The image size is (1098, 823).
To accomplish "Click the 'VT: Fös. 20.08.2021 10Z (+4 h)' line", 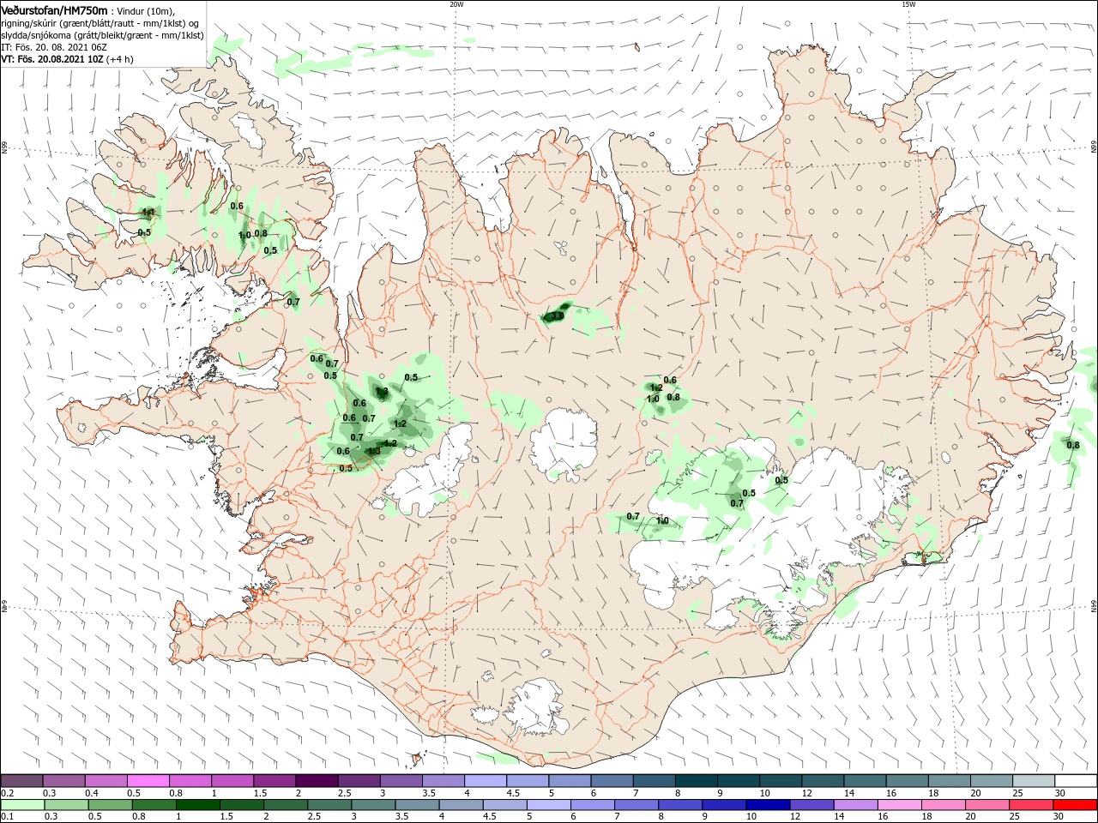I will (67, 59).
